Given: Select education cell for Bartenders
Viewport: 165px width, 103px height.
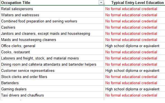Looking at the screenshot, I should pyautogui.click(x=135, y=83).
